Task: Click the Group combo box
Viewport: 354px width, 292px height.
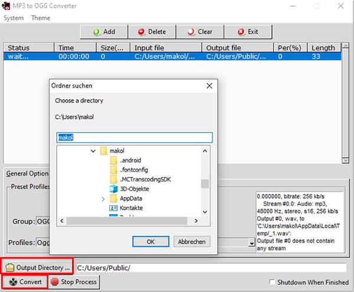Action: tap(43, 221)
